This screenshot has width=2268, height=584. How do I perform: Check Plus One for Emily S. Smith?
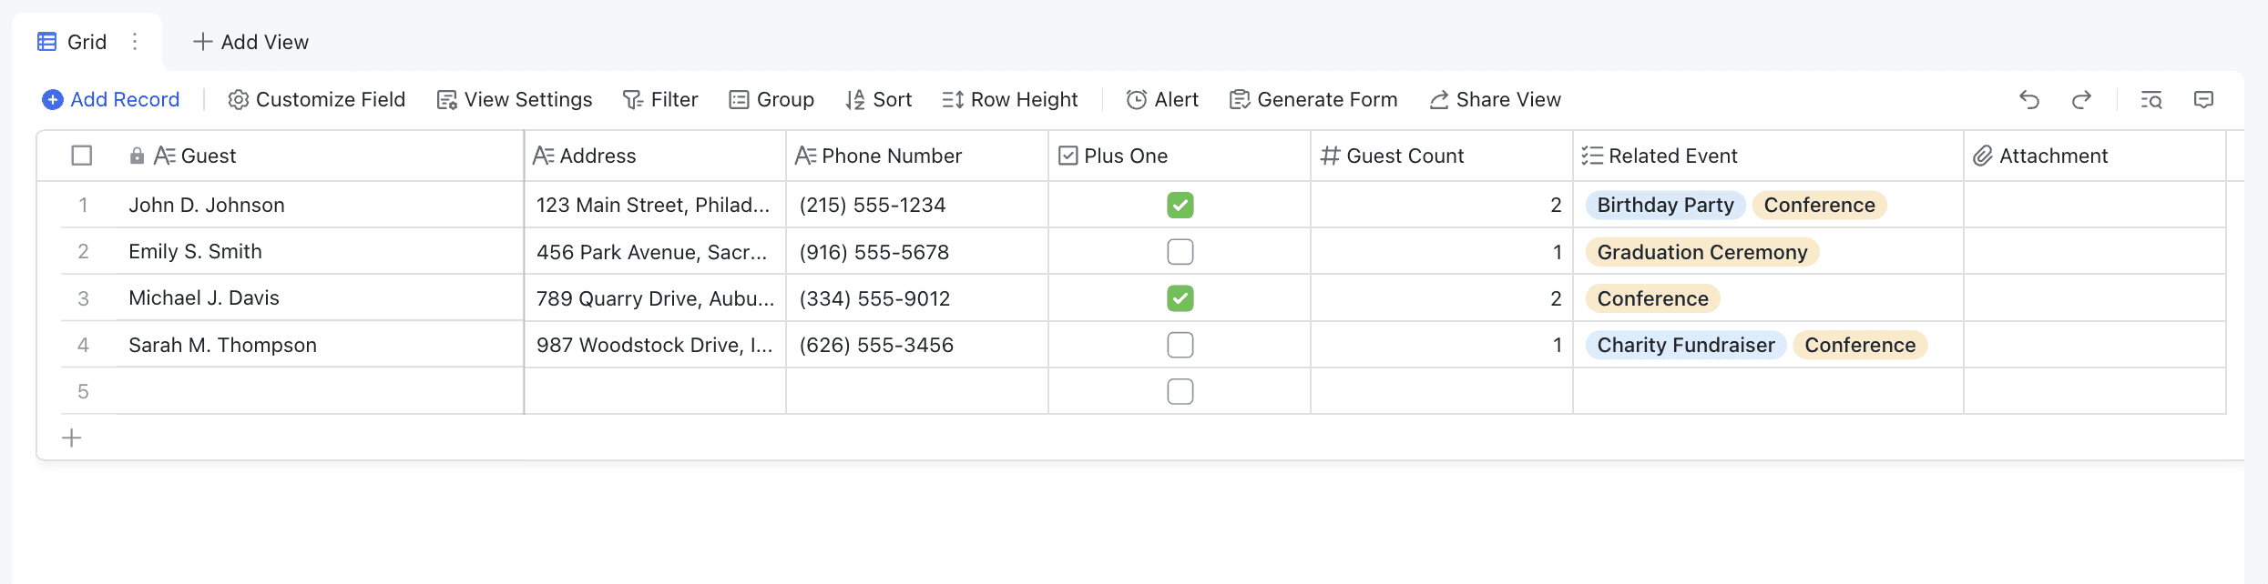(1180, 252)
